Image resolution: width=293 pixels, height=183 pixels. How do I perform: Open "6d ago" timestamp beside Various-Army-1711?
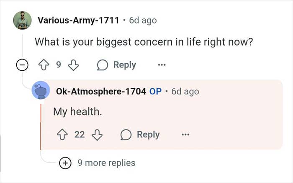143,21
